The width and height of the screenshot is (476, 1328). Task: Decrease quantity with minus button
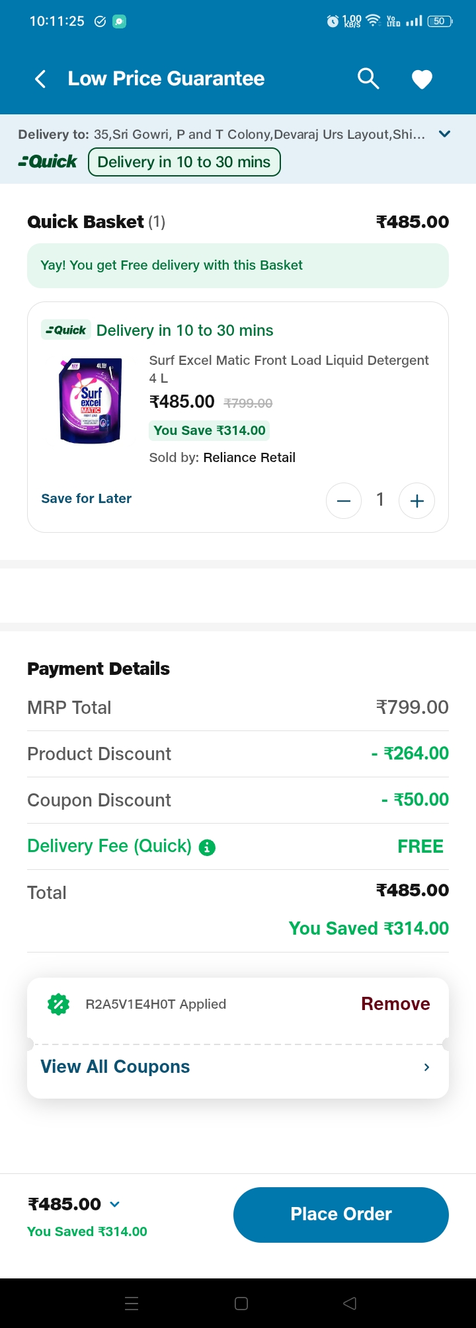point(344,501)
